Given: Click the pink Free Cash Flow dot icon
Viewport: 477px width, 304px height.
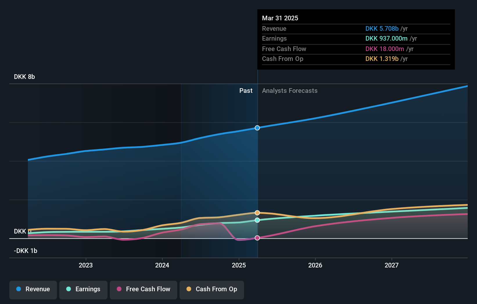Looking at the screenshot, I should point(119,289).
